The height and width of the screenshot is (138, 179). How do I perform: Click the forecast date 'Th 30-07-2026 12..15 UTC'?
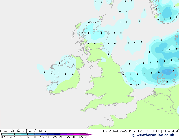pyautogui.click(x=130, y=131)
